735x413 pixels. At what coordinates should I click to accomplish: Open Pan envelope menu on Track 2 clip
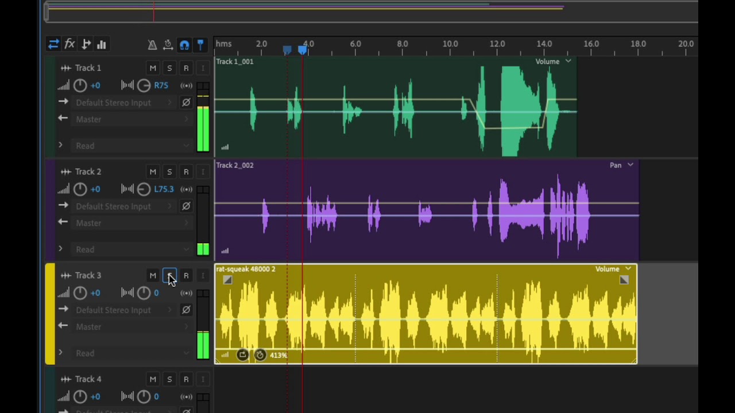click(x=622, y=165)
